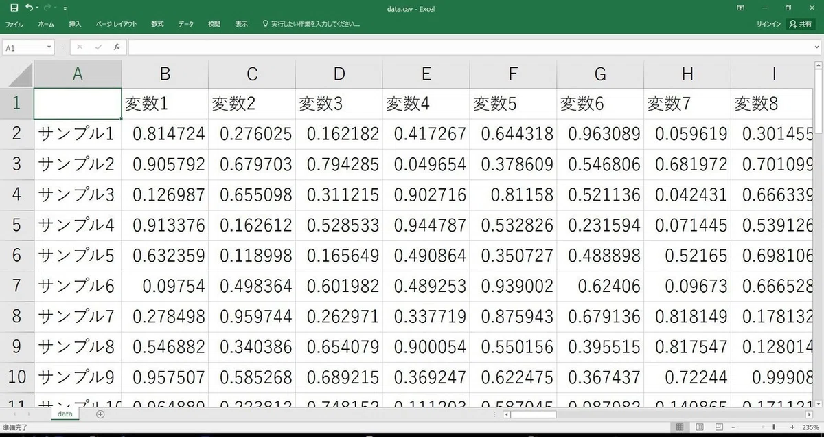Image resolution: width=824 pixels, height=437 pixels.
Task: Save the workbook with the floppy disk icon
Action: coord(14,8)
